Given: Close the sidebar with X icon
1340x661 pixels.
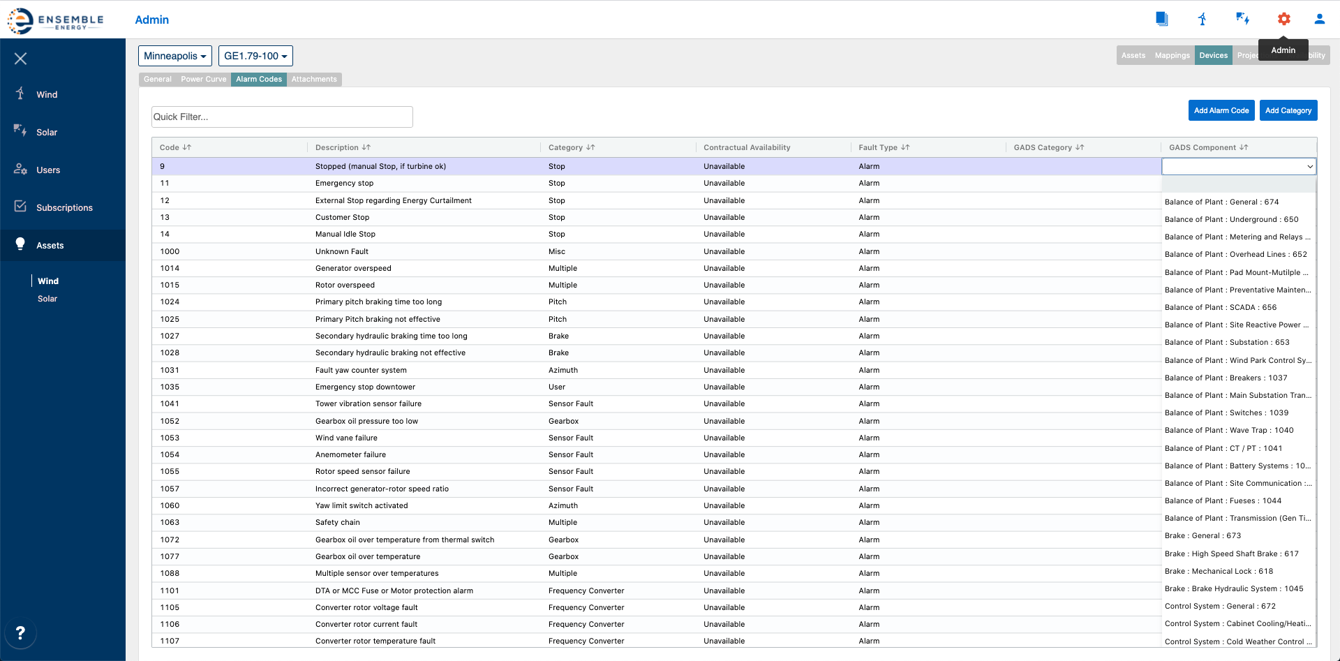Looking at the screenshot, I should click(20, 59).
